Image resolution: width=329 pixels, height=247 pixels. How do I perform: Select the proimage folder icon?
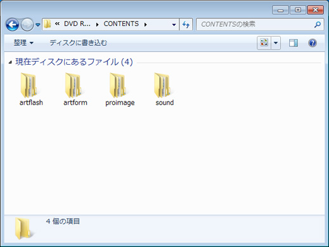[x=118, y=86]
